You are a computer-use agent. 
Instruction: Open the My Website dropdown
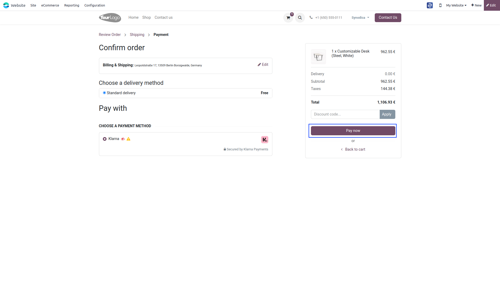456,5
